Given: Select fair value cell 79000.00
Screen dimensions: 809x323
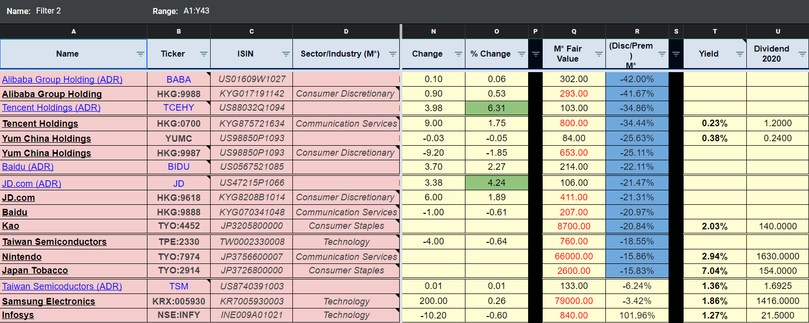Looking at the screenshot, I should (574, 301).
